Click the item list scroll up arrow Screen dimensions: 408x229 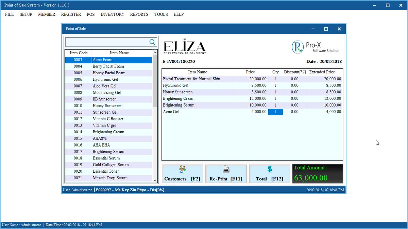(x=155, y=53)
